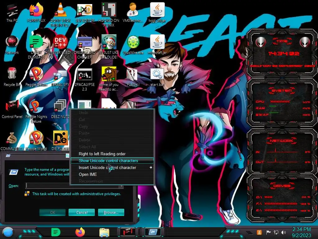The width and height of the screenshot is (318, 239).
Task: Launch the Peggle Nights Deluxe shortcut
Action: point(36,111)
